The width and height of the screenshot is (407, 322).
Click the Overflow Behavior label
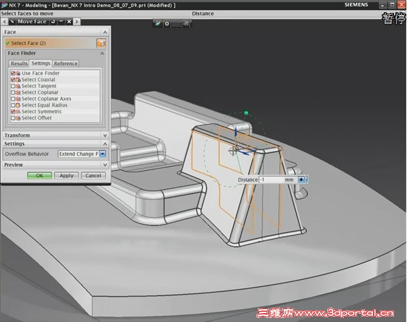[x=27, y=154]
